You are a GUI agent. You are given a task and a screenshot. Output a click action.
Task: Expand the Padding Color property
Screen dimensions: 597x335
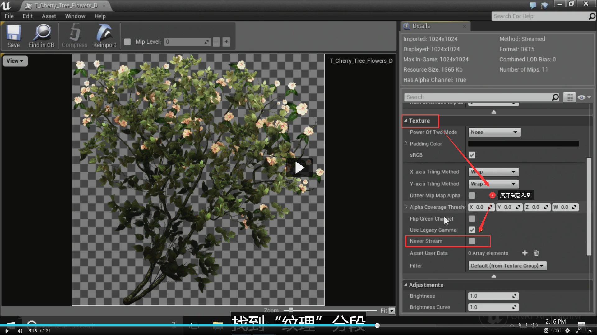(x=406, y=144)
